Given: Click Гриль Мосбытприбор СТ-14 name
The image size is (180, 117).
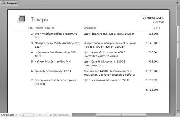Looking at the screenshot, I should pyautogui.click(x=53, y=71).
